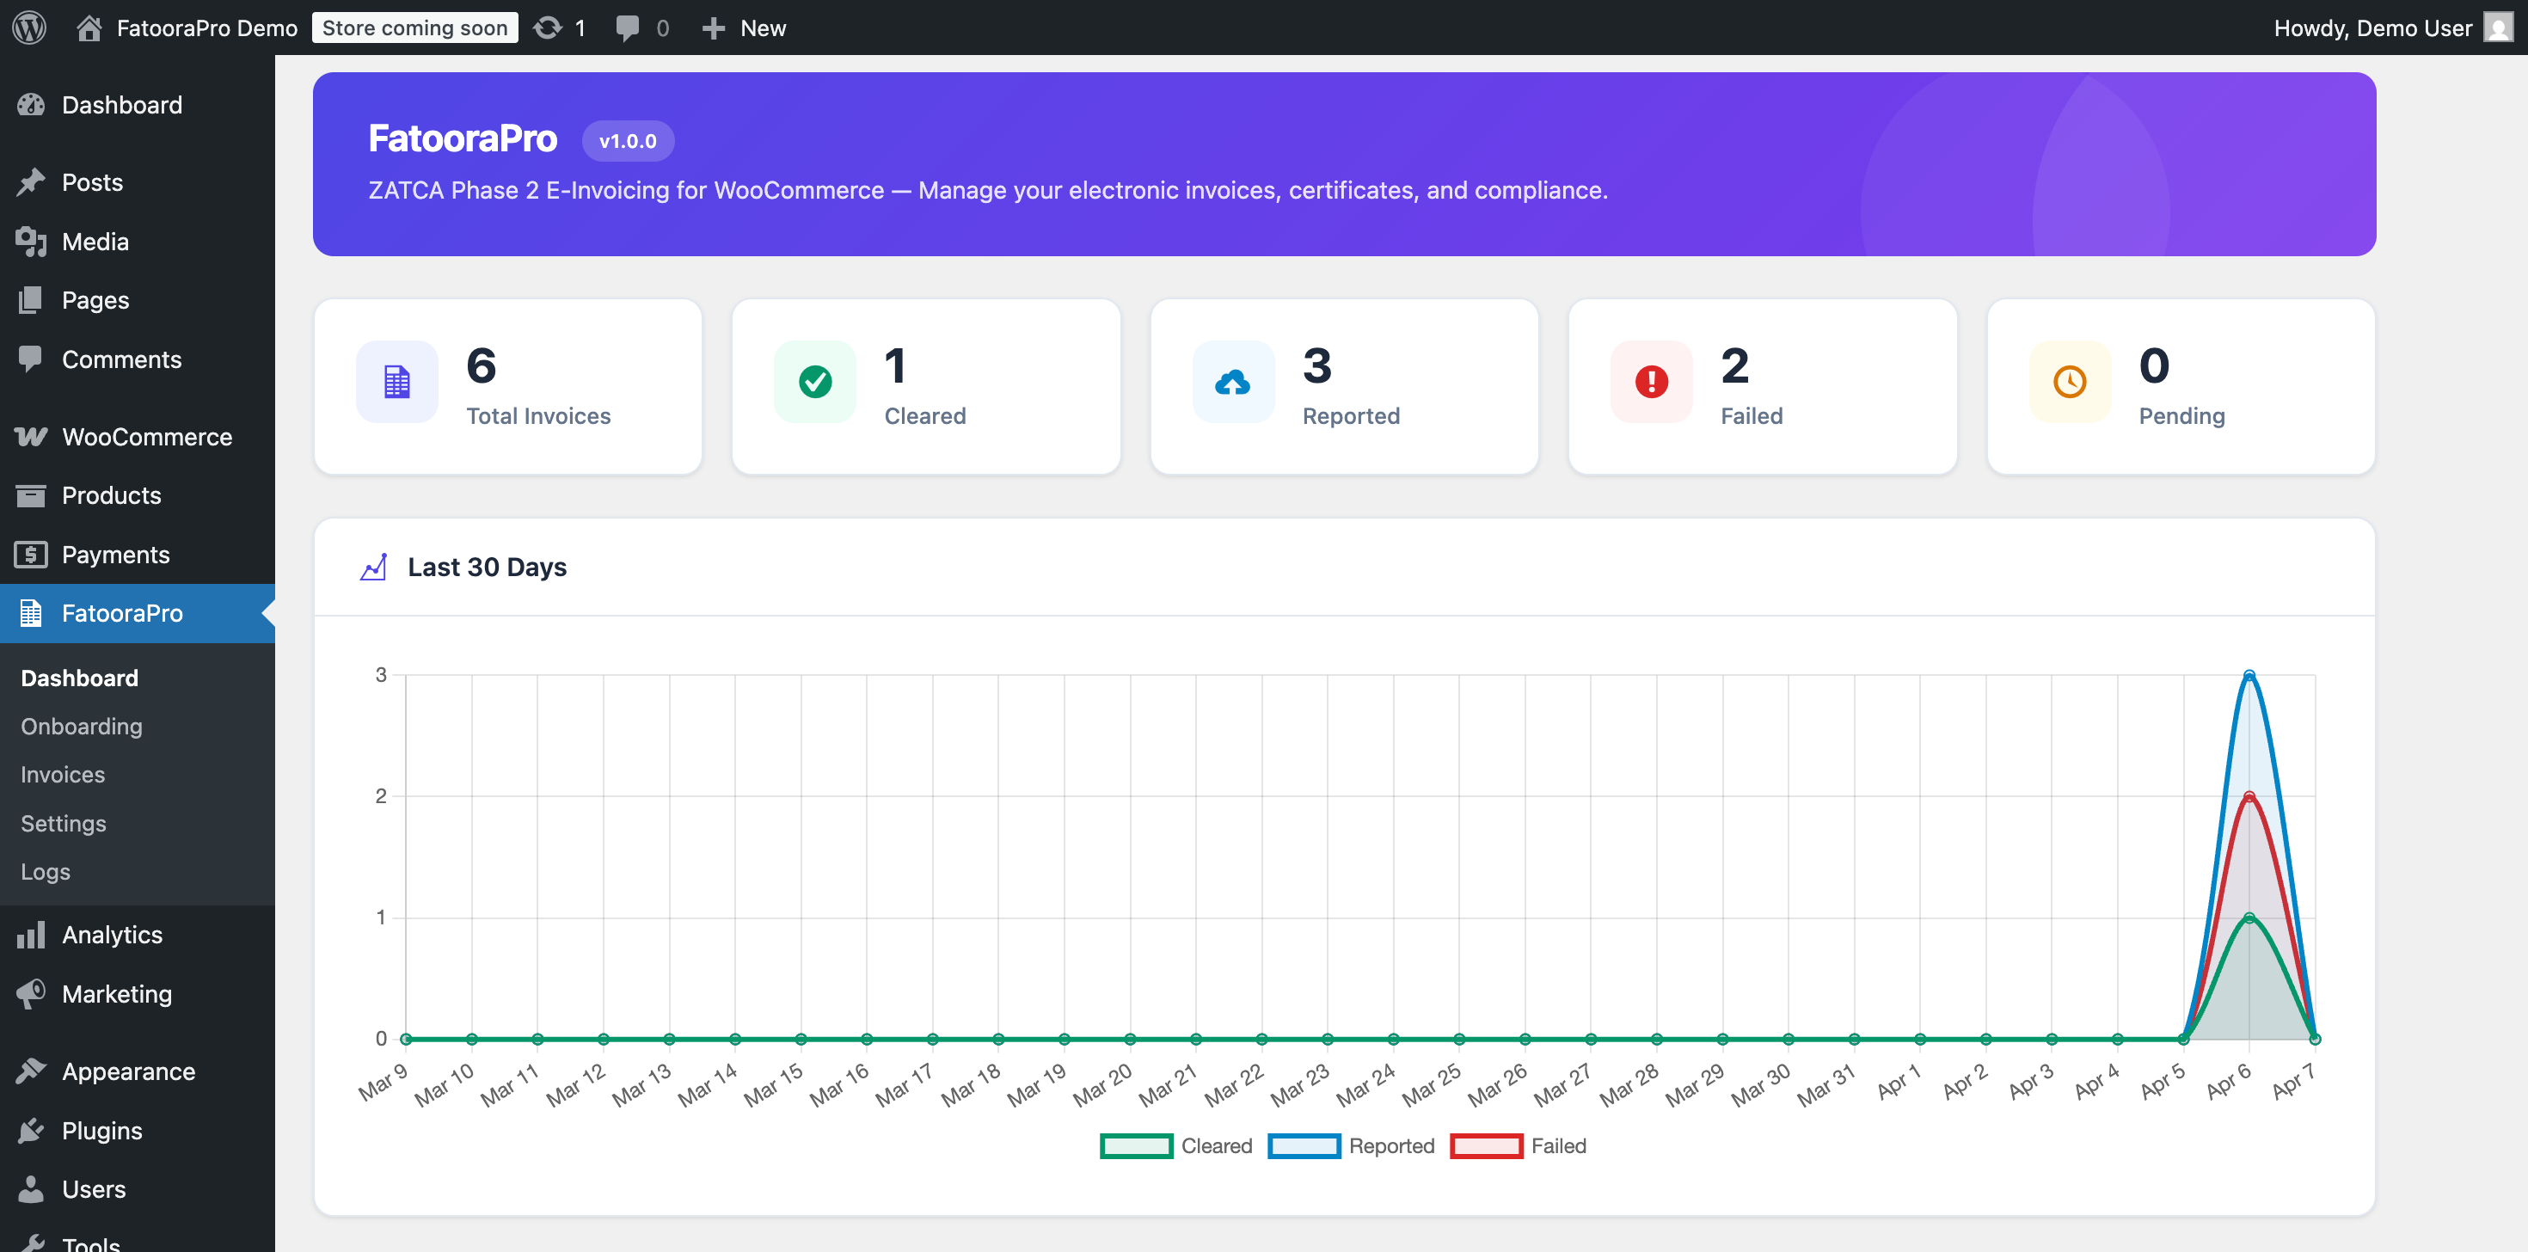Click the Total Invoices document icon
The image size is (2528, 1252).
pos(396,382)
